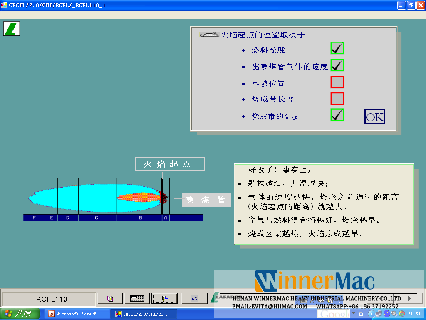Viewport: 426px width, 320px height.
Task: Open the 开始 Start menu
Action: [20, 314]
